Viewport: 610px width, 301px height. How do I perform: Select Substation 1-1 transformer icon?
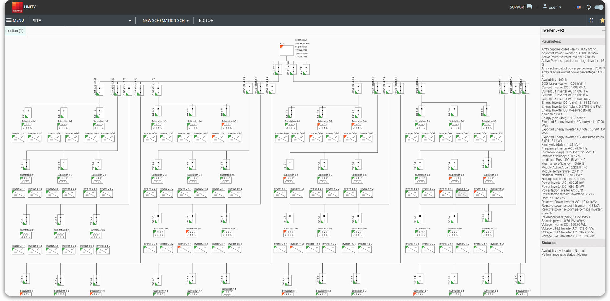pos(27,127)
